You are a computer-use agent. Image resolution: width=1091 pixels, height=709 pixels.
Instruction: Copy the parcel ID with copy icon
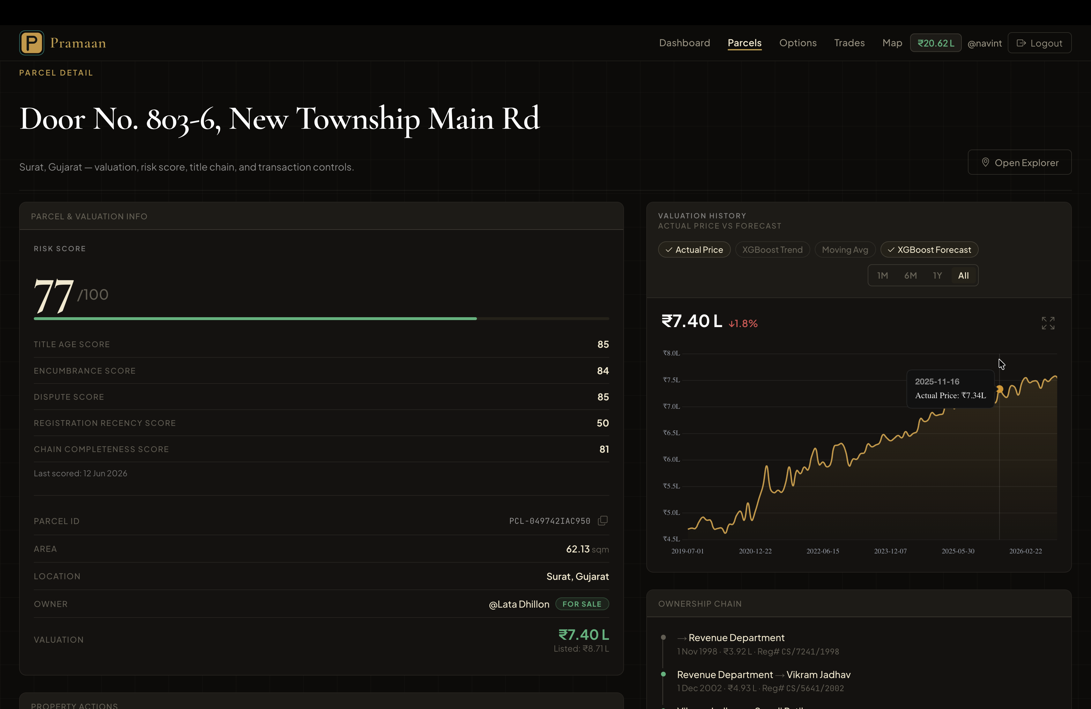coord(603,521)
